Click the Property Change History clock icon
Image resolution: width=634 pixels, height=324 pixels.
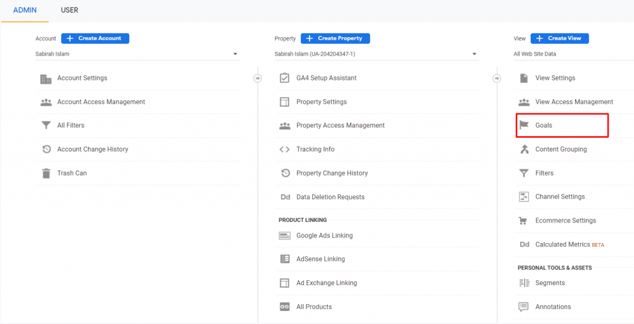click(x=285, y=173)
